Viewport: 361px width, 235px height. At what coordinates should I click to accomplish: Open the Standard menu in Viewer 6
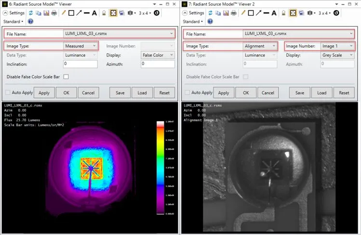click(x=13, y=22)
